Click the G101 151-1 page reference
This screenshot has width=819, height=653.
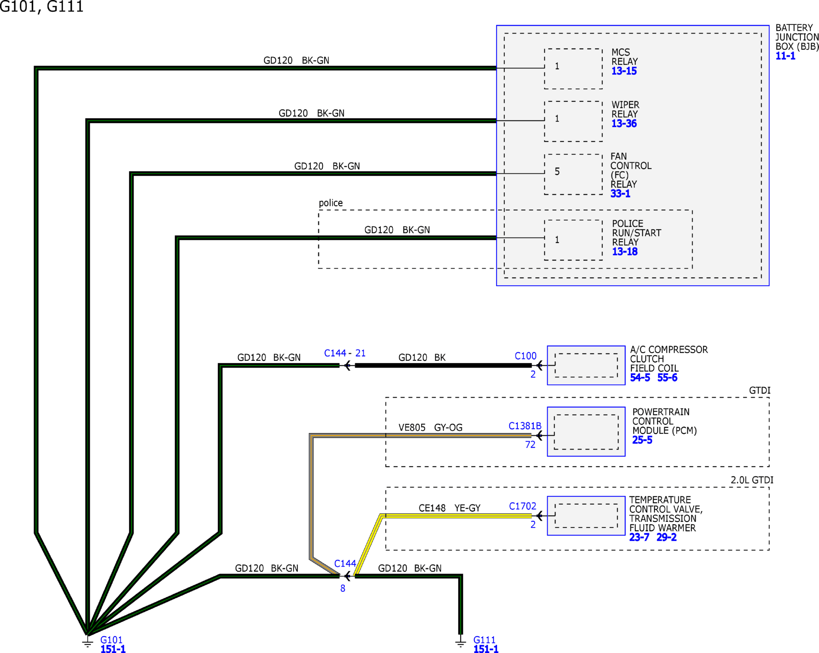113,649
